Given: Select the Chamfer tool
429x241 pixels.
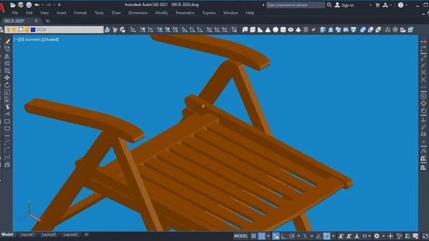Looking at the screenshot, I should click(x=7, y=143).
